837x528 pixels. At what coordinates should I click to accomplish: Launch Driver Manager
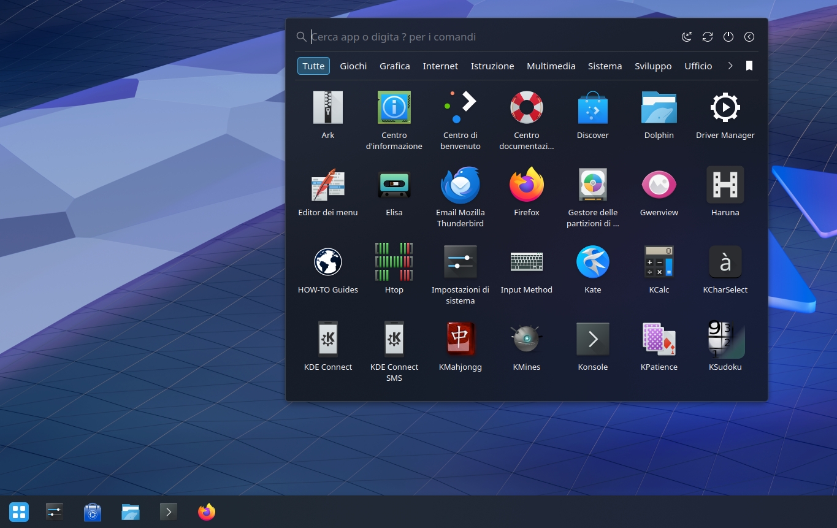pos(725,115)
